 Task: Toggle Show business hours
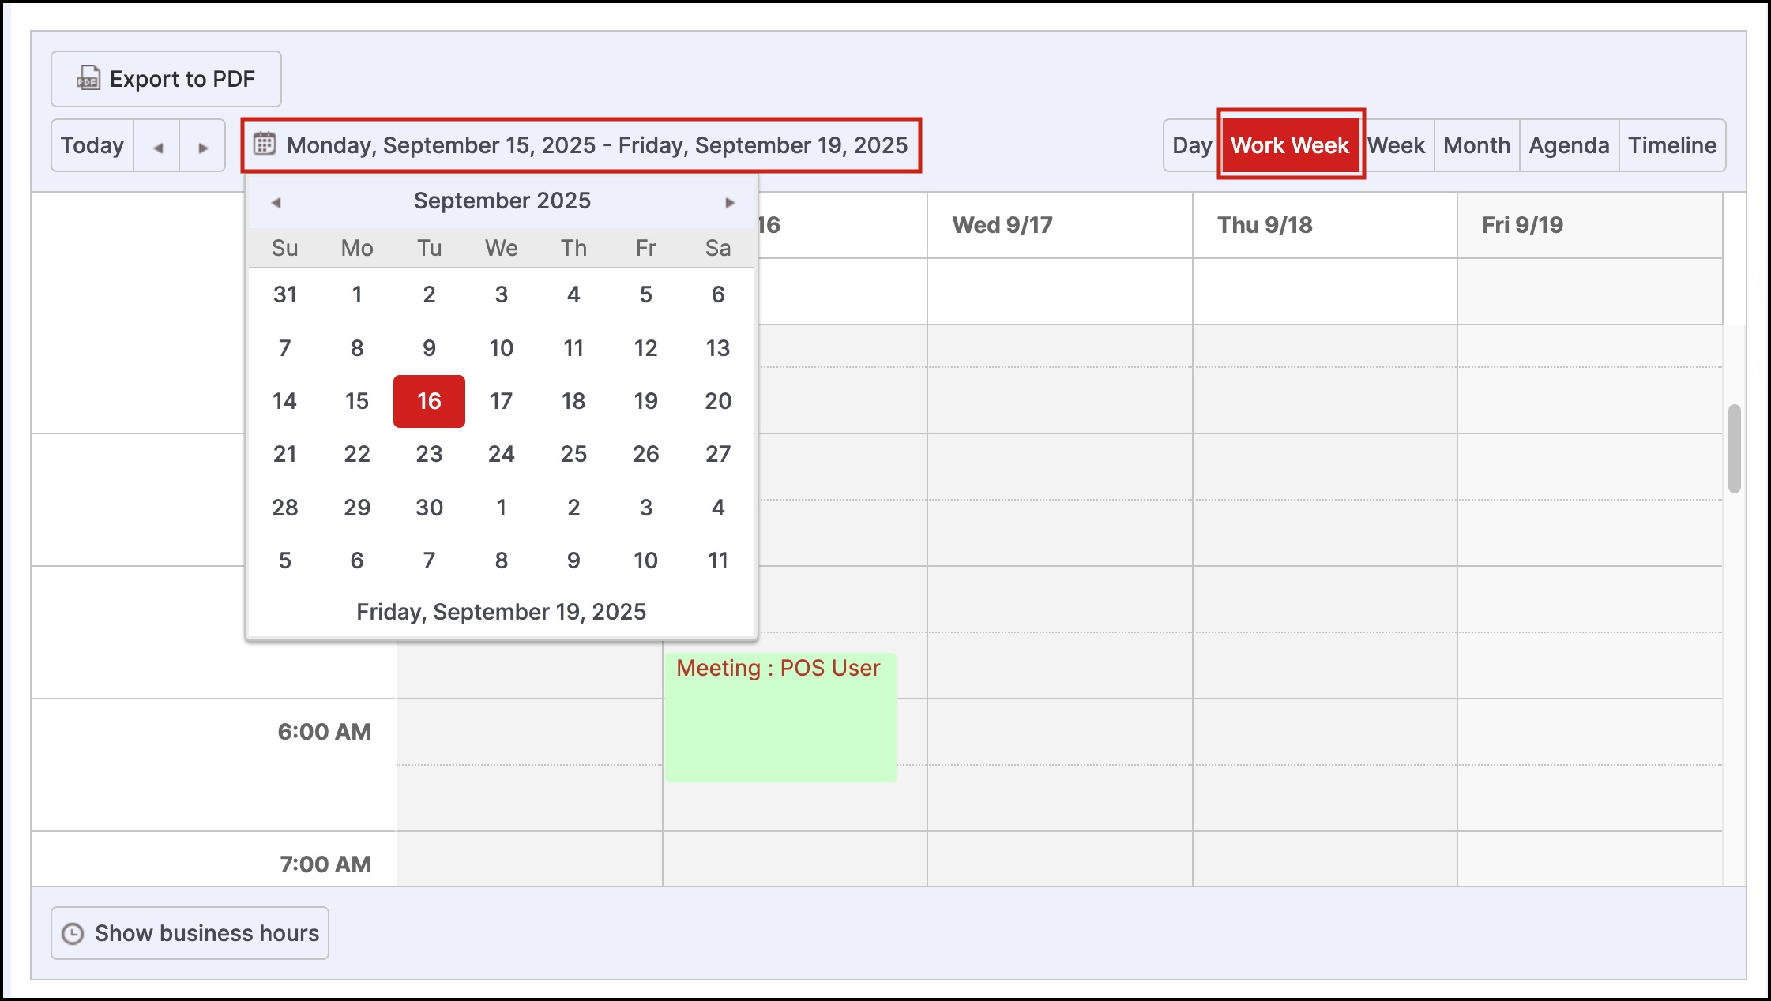tap(190, 933)
